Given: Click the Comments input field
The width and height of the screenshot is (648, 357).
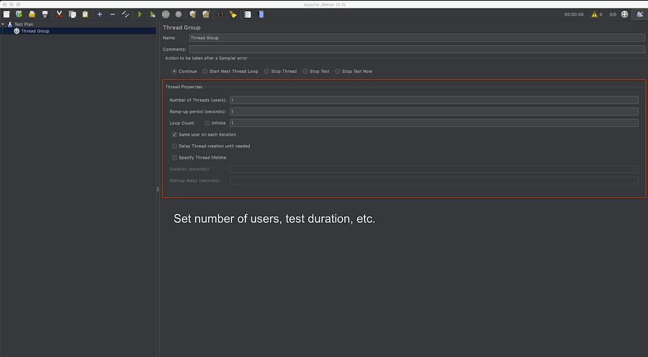Looking at the screenshot, I should [417, 49].
